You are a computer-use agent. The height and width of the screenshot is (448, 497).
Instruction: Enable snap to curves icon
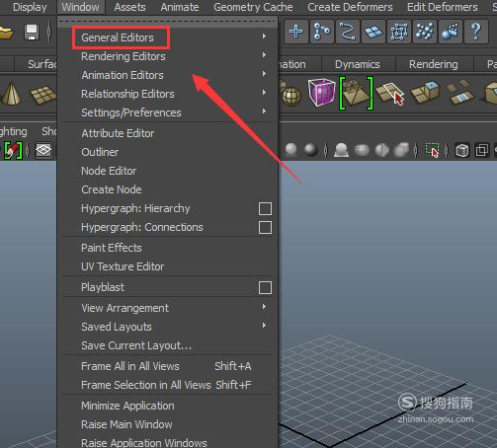coord(322,32)
